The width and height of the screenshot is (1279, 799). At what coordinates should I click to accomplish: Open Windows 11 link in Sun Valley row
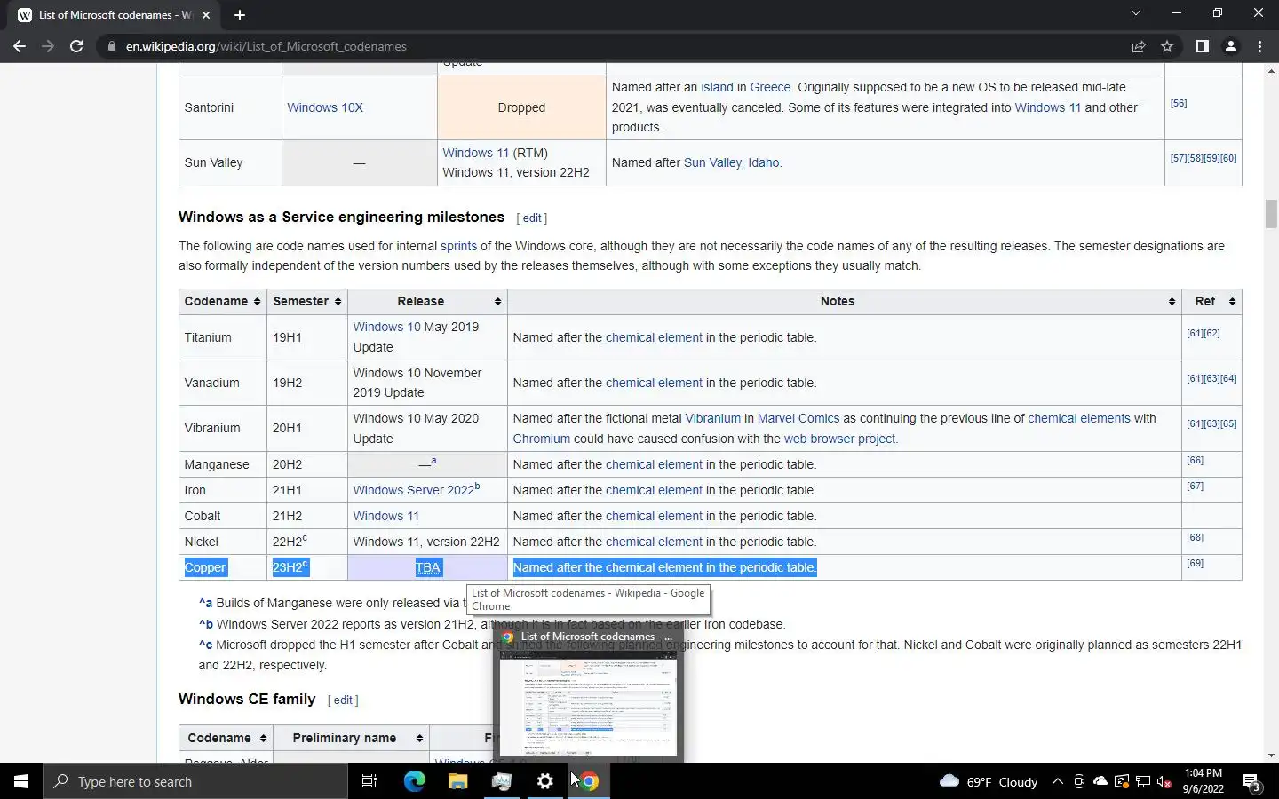click(476, 153)
